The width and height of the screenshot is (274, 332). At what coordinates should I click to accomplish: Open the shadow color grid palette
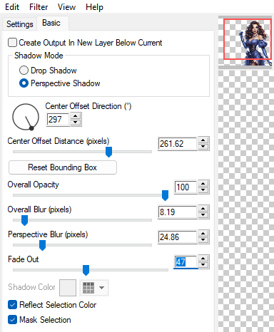point(88,288)
